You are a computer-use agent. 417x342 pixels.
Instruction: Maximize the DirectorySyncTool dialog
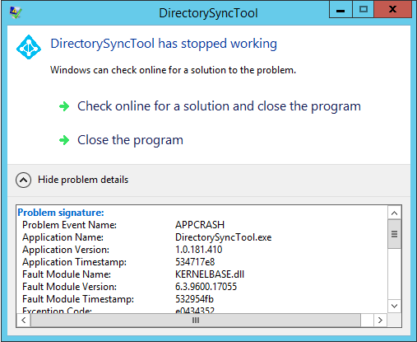364,10
